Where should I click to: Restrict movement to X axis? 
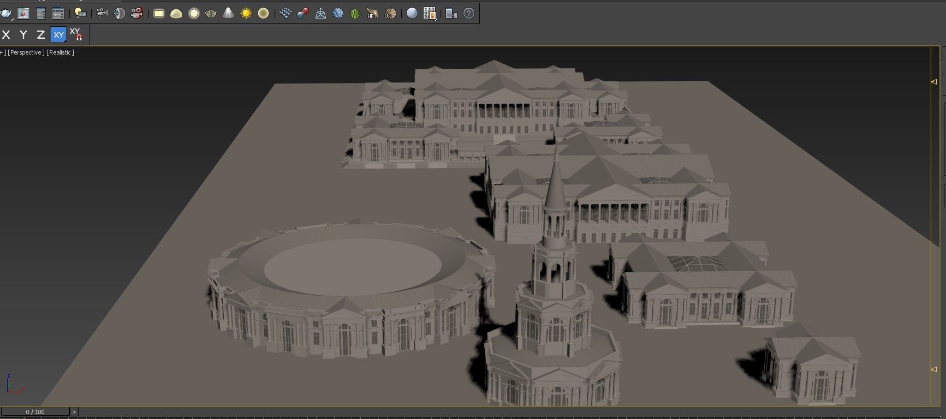tap(7, 35)
